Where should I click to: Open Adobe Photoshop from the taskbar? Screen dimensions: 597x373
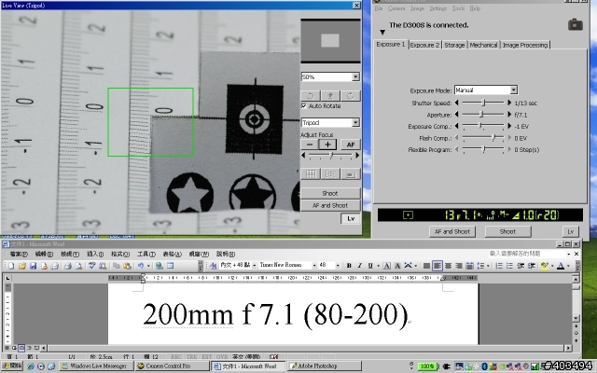[x=324, y=366]
